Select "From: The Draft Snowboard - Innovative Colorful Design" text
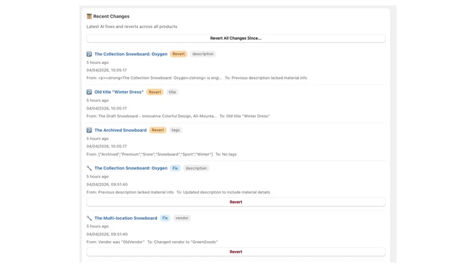The height and width of the screenshot is (268, 476). 152,116
